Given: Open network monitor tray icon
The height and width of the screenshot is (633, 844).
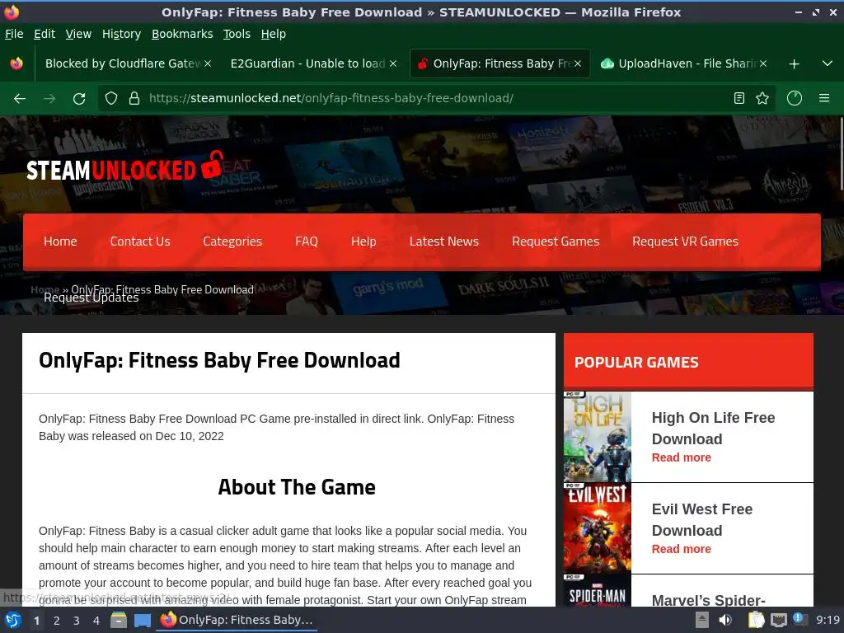Looking at the screenshot, I should pos(778,620).
